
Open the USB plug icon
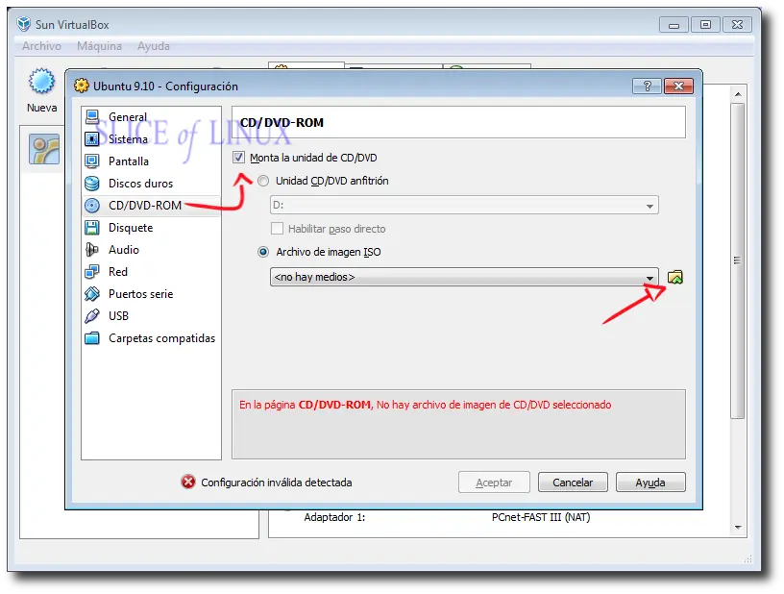[92, 316]
